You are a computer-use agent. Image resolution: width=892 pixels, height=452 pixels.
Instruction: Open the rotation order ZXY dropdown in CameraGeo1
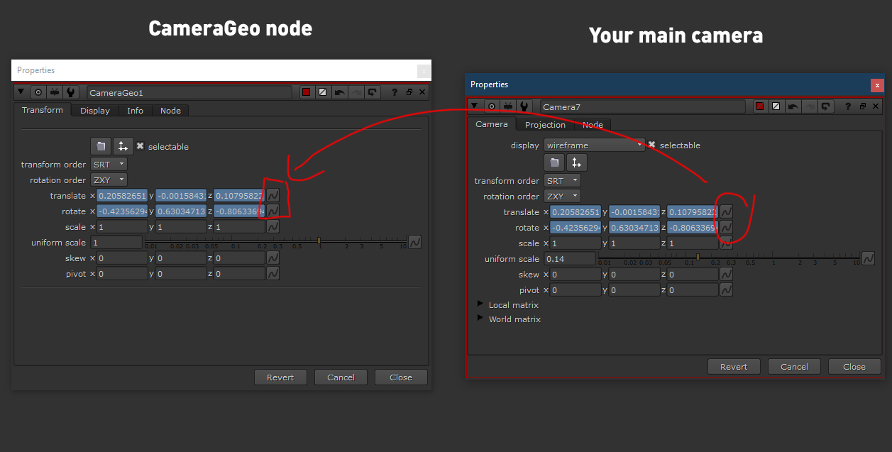click(x=109, y=180)
